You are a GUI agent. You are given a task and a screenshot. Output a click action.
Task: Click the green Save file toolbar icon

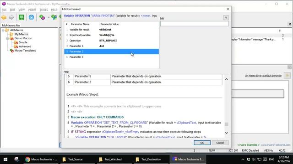[x=22, y=17]
